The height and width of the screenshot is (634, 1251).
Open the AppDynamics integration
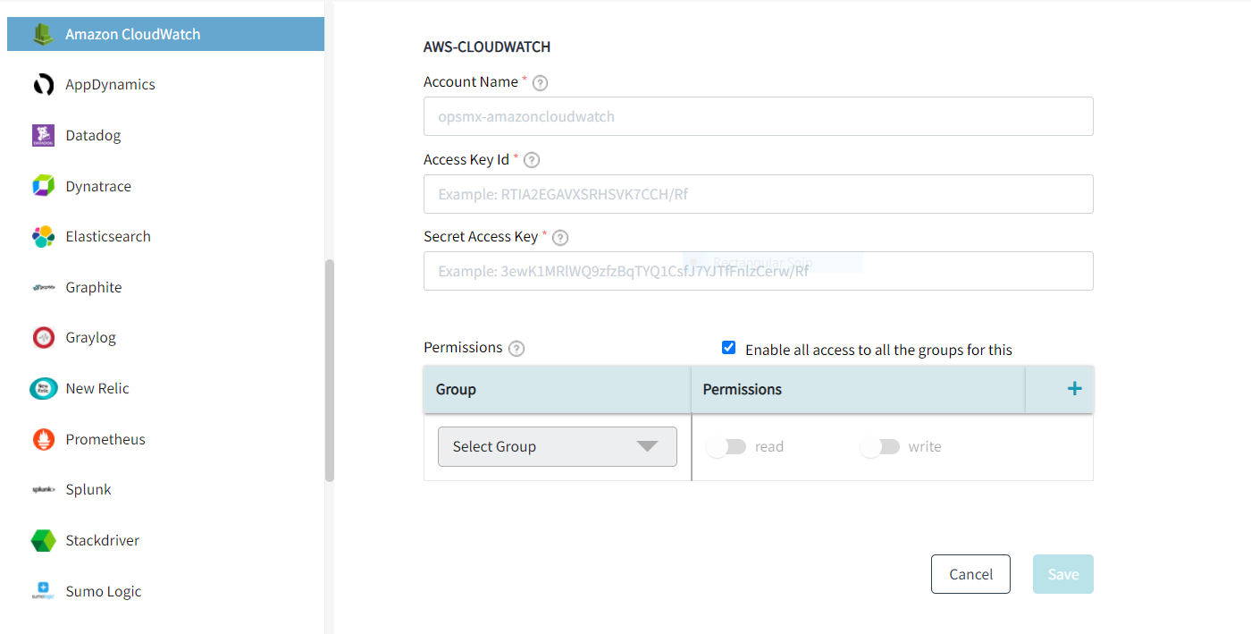tap(42, 84)
